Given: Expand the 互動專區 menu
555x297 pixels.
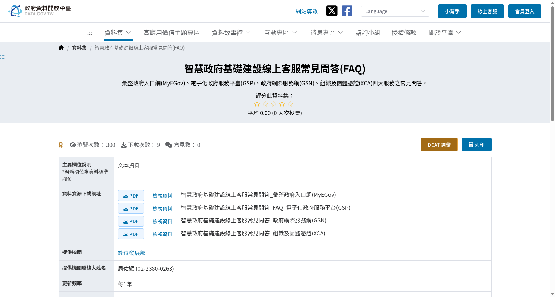Looking at the screenshot, I should [x=281, y=33].
